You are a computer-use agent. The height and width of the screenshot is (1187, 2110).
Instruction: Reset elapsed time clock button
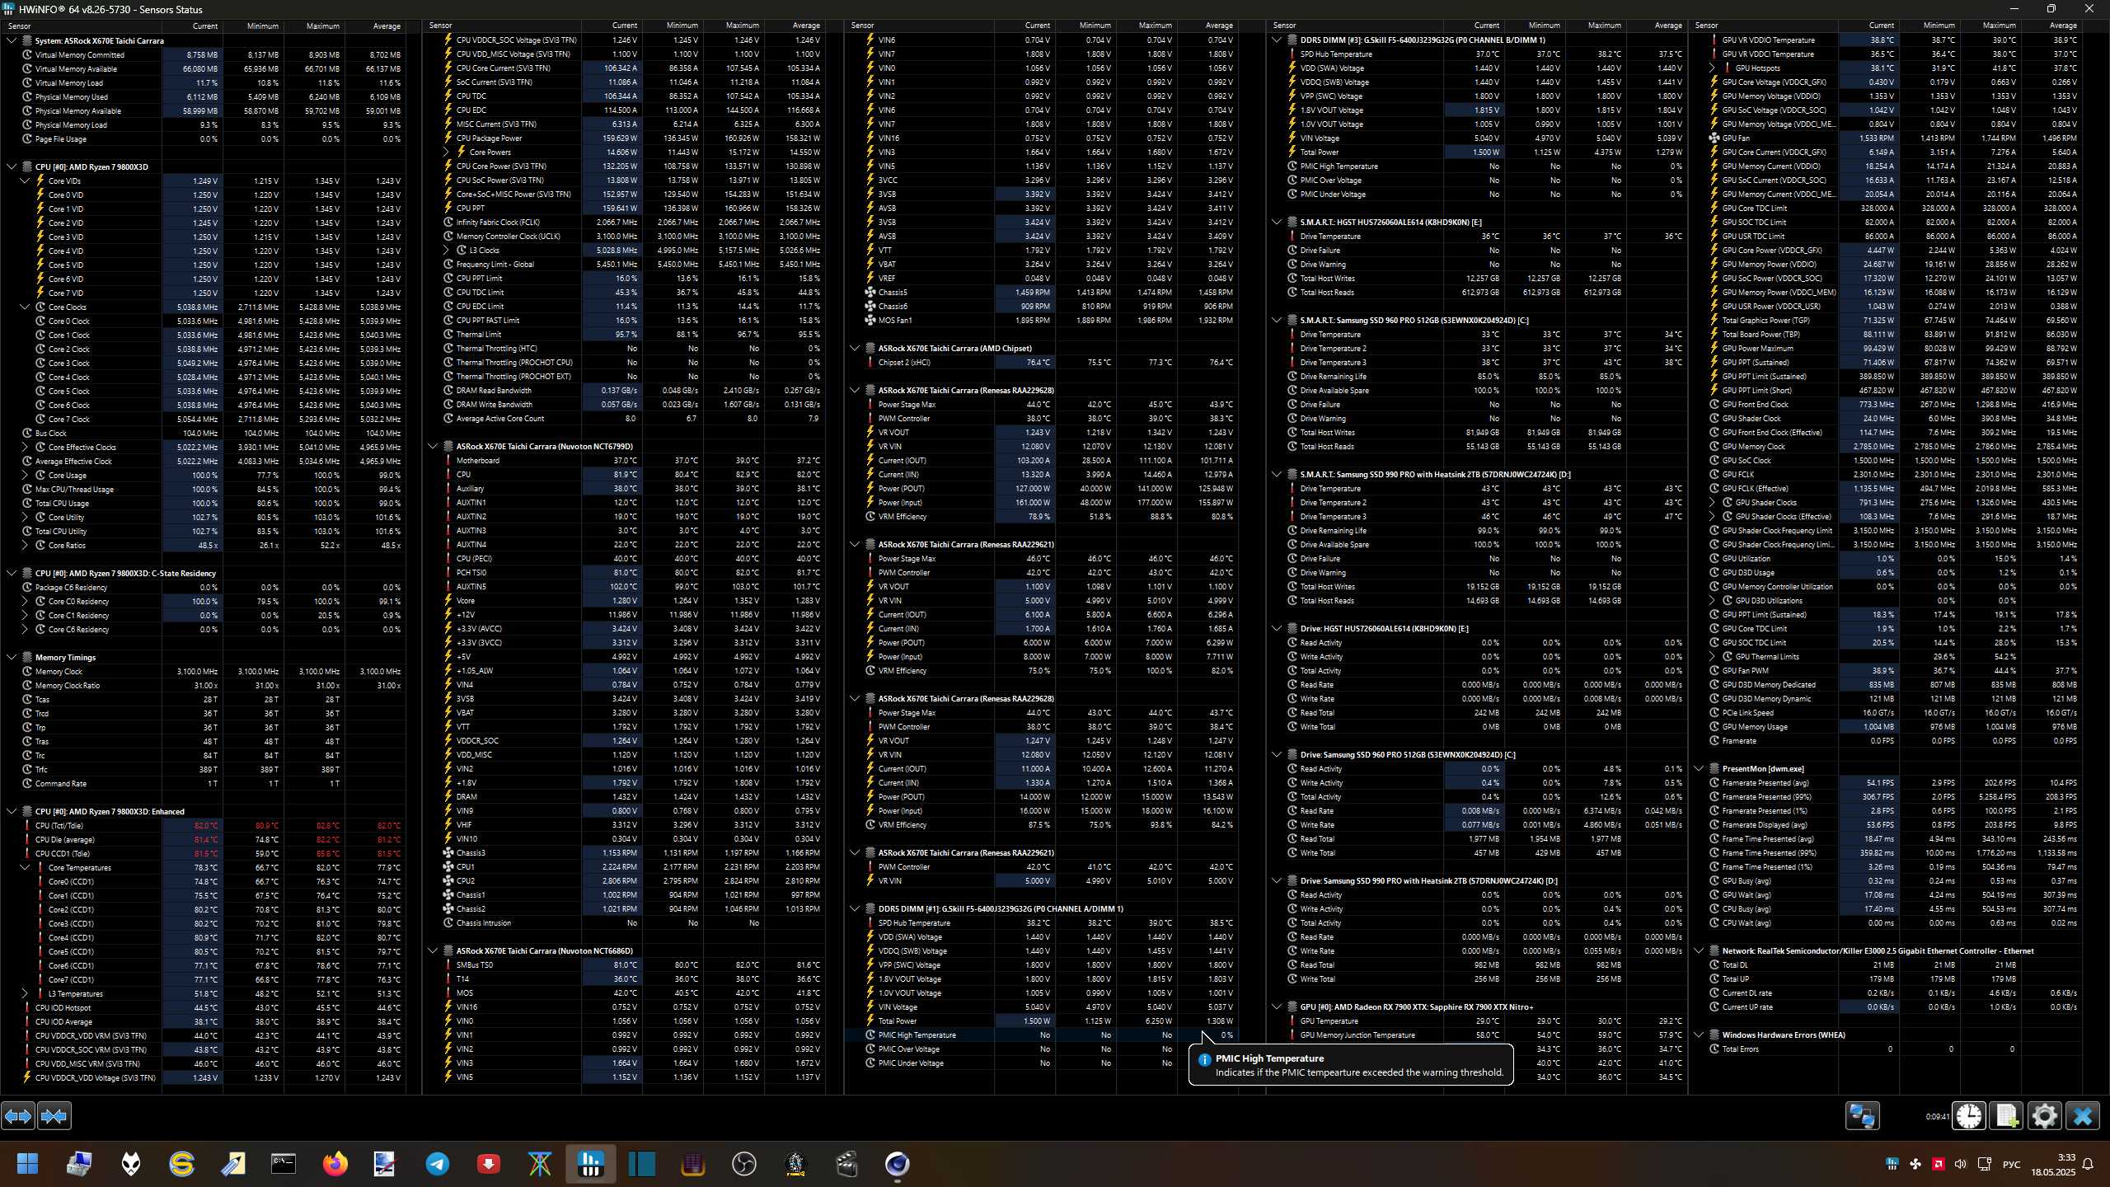coord(1969,1116)
